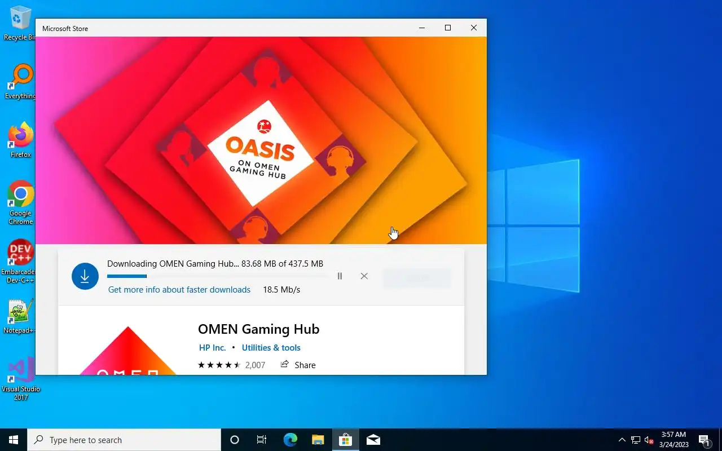
Task: Open the Everything desktop shortcut
Action: 20,82
